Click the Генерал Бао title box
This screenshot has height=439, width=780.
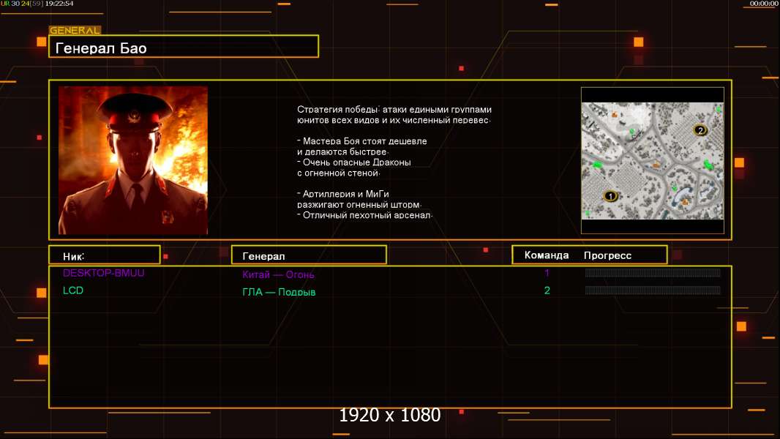tap(184, 47)
